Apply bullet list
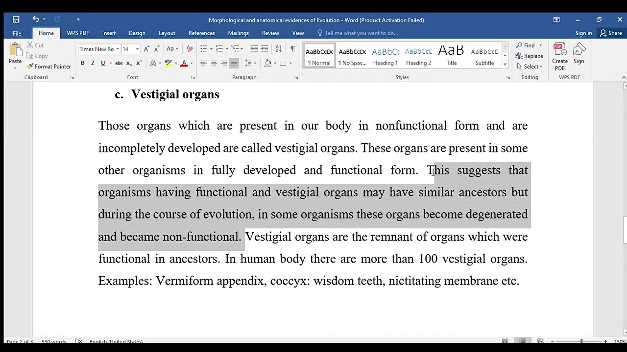Viewport: 627px width, 352px height. click(x=204, y=49)
